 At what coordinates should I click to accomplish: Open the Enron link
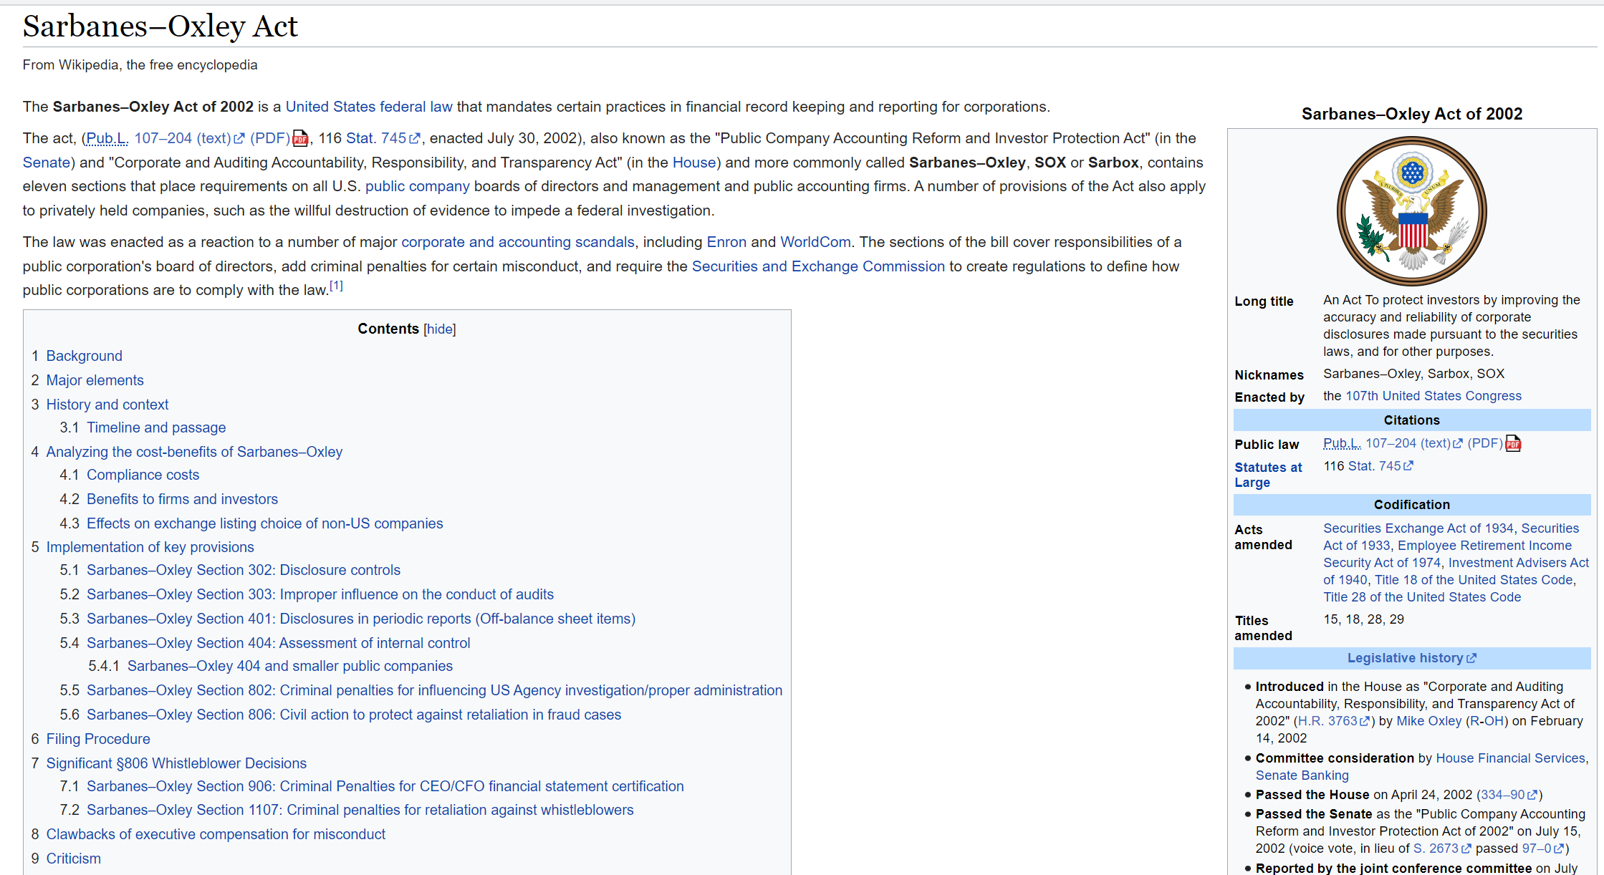click(x=726, y=242)
